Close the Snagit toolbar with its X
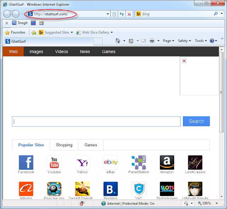The width and height of the screenshot is (227, 209). [x=7, y=23]
